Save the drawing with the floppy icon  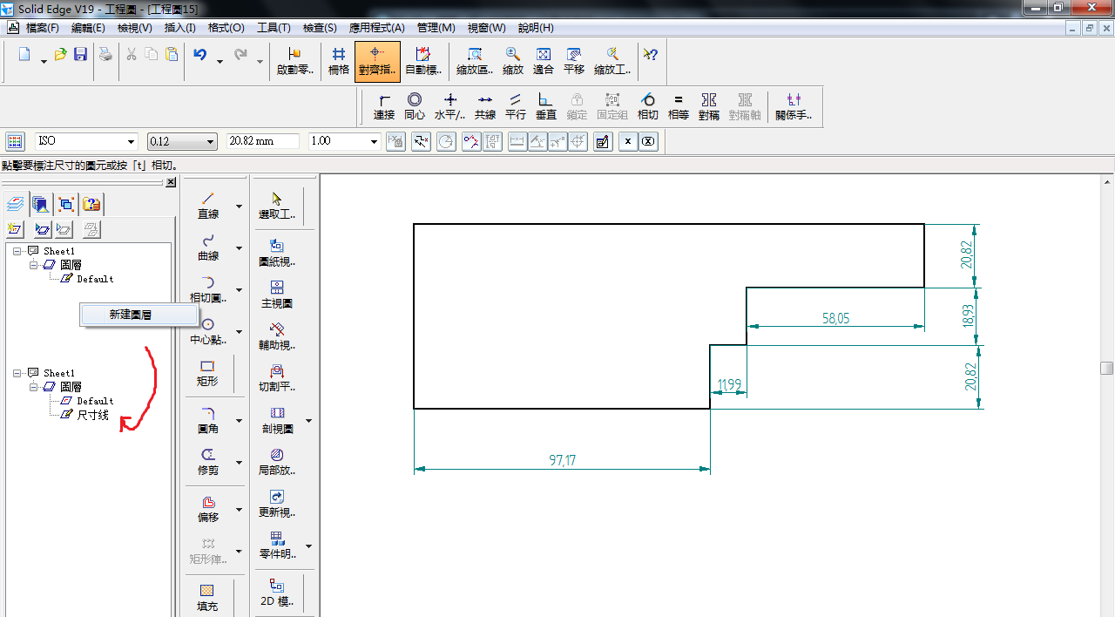(80, 55)
